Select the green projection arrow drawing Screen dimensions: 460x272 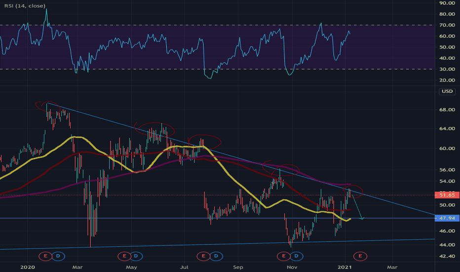(x=358, y=208)
